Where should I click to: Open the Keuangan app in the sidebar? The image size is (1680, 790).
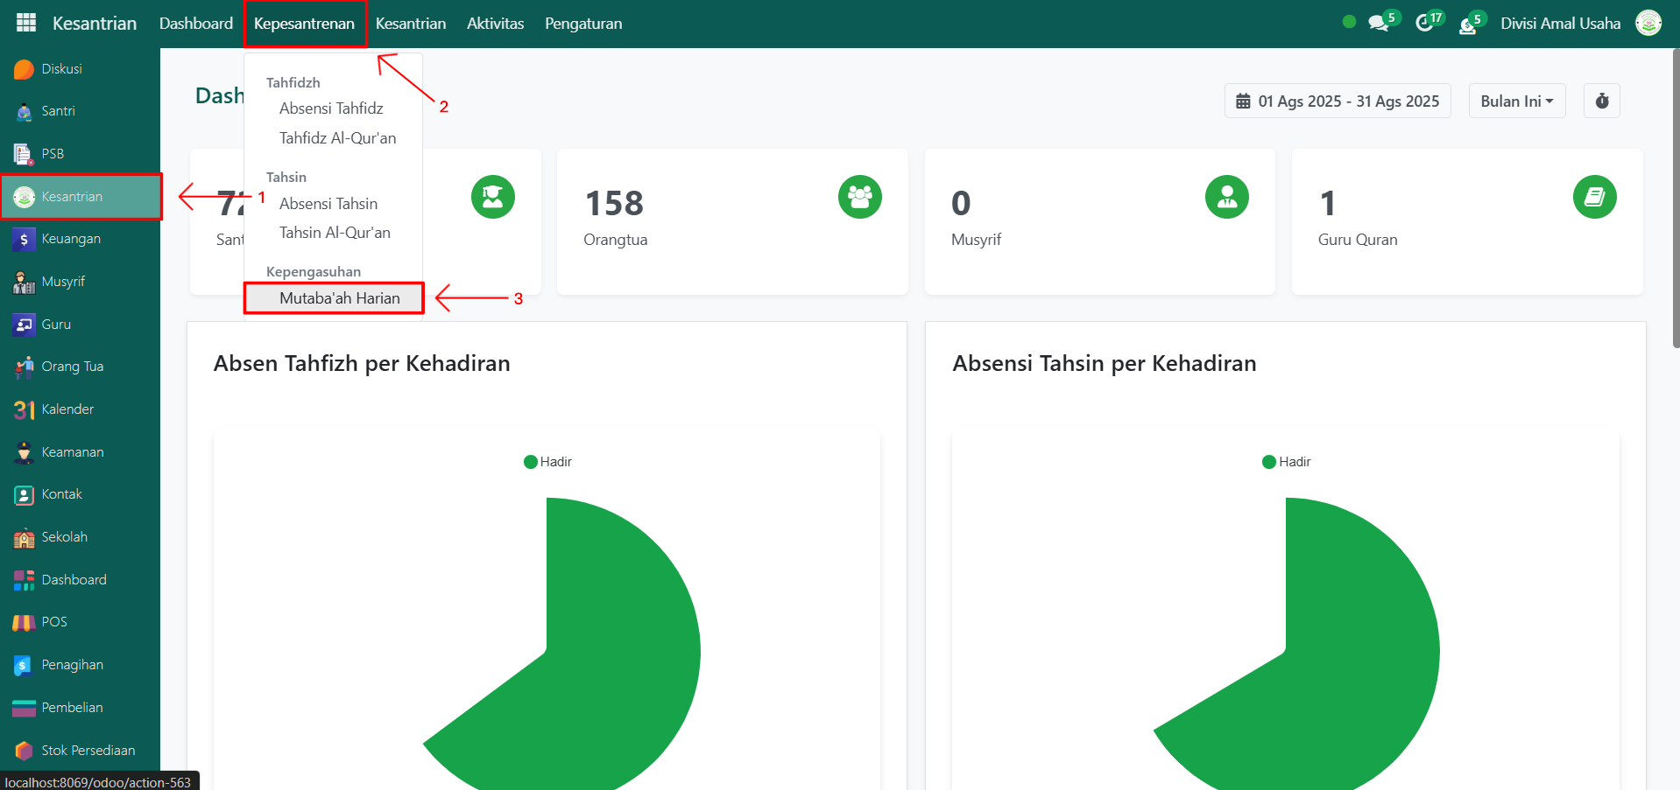(70, 239)
